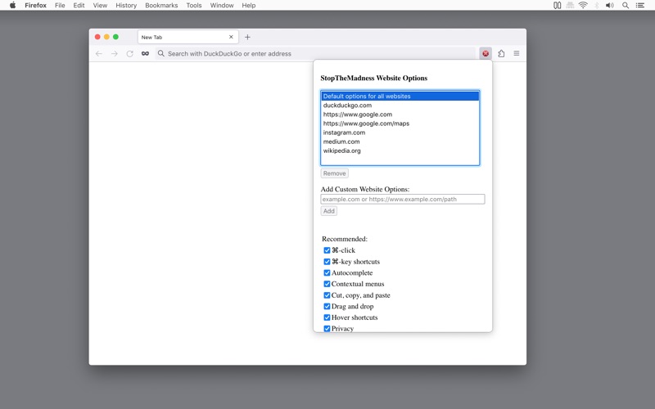655x409 pixels.
Task: Click the Bluetooth menu bar icon
Action: pyautogui.click(x=597, y=6)
